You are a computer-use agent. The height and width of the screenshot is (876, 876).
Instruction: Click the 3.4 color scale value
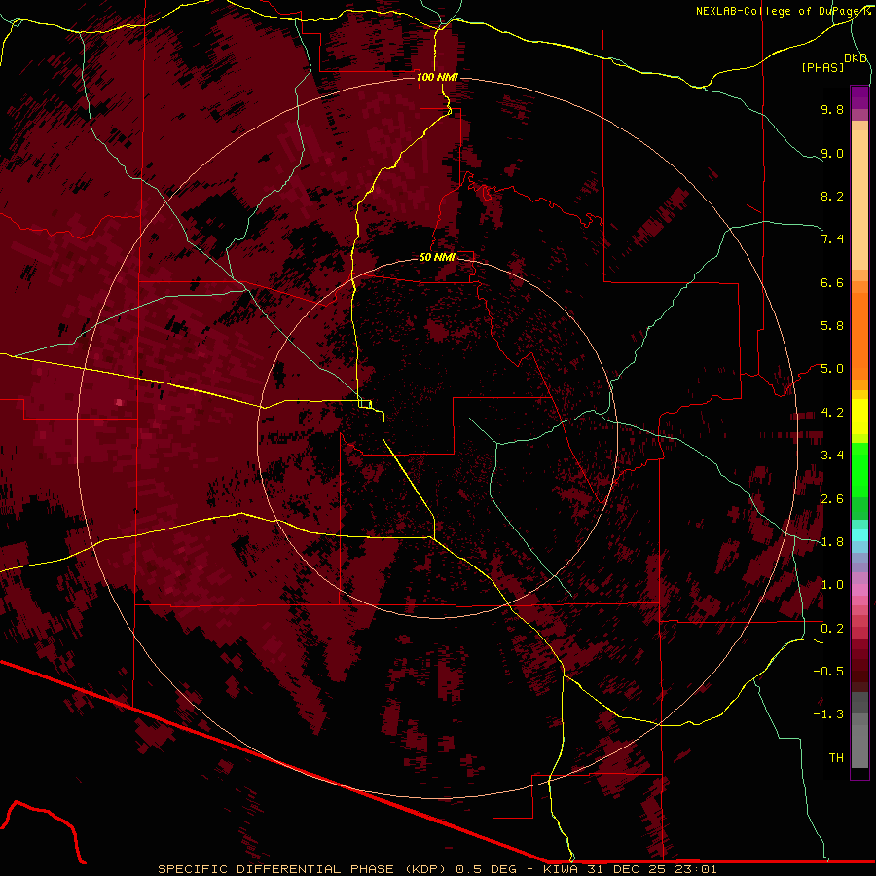coord(832,456)
